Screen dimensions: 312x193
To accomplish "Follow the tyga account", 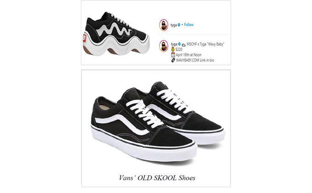I will tap(189, 25).
